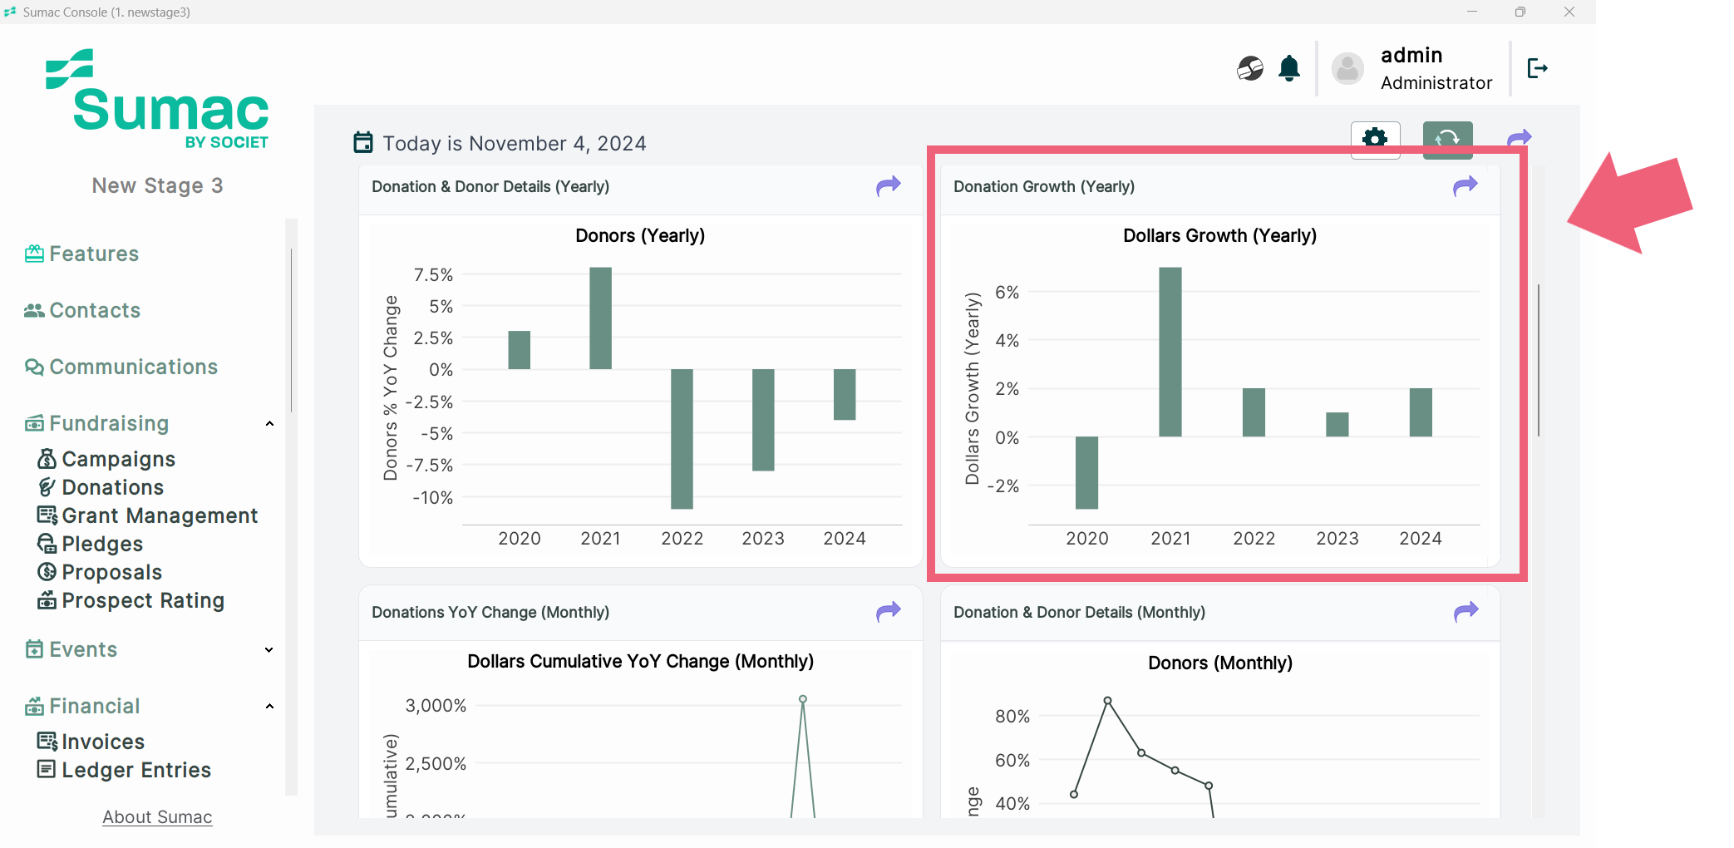The height and width of the screenshot is (848, 1734).
Task: Click the Sumac logo
Action: (x=157, y=99)
